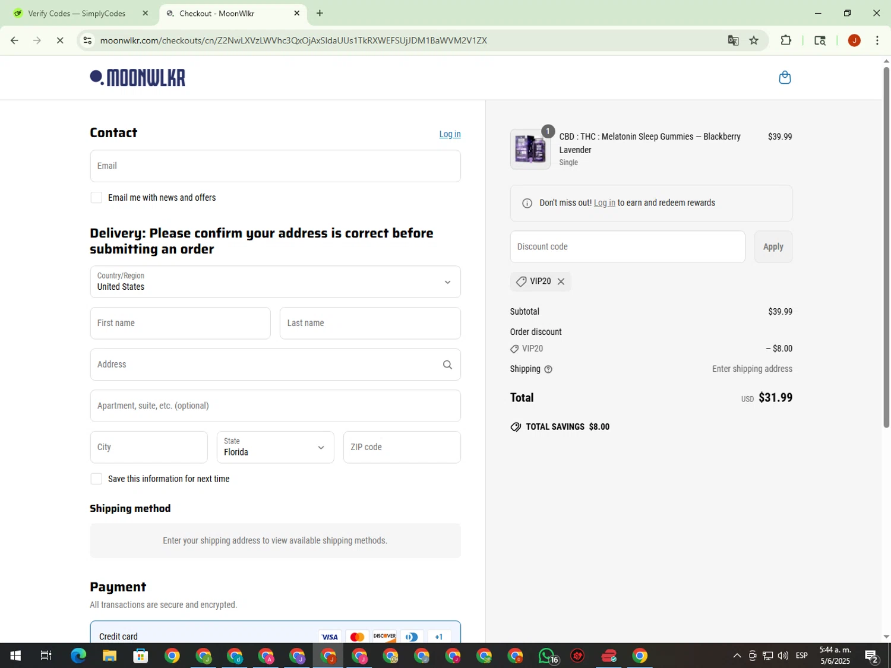Open the Windows Start menu

(x=15, y=656)
